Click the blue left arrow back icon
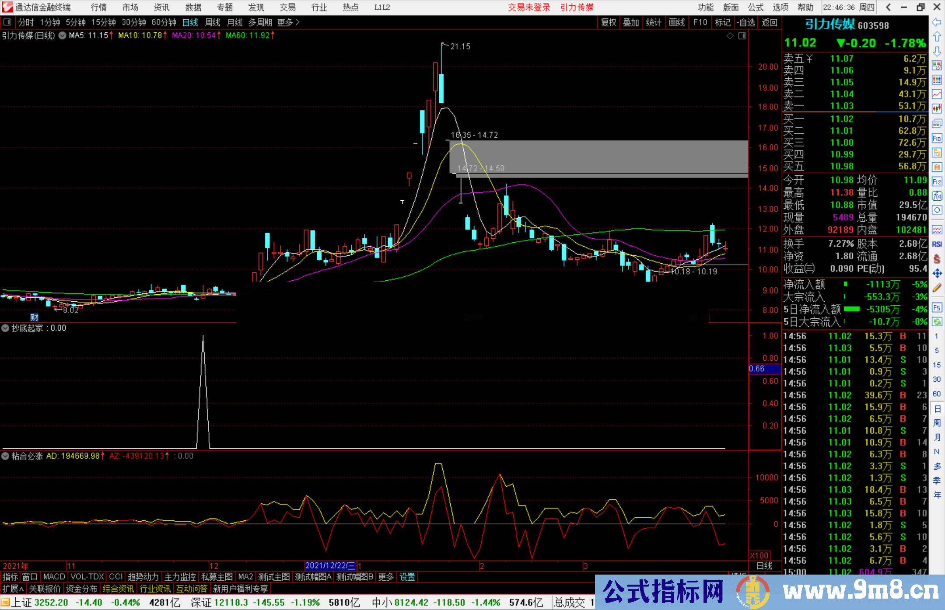Viewport: 945px width, 610px height. coord(937,22)
